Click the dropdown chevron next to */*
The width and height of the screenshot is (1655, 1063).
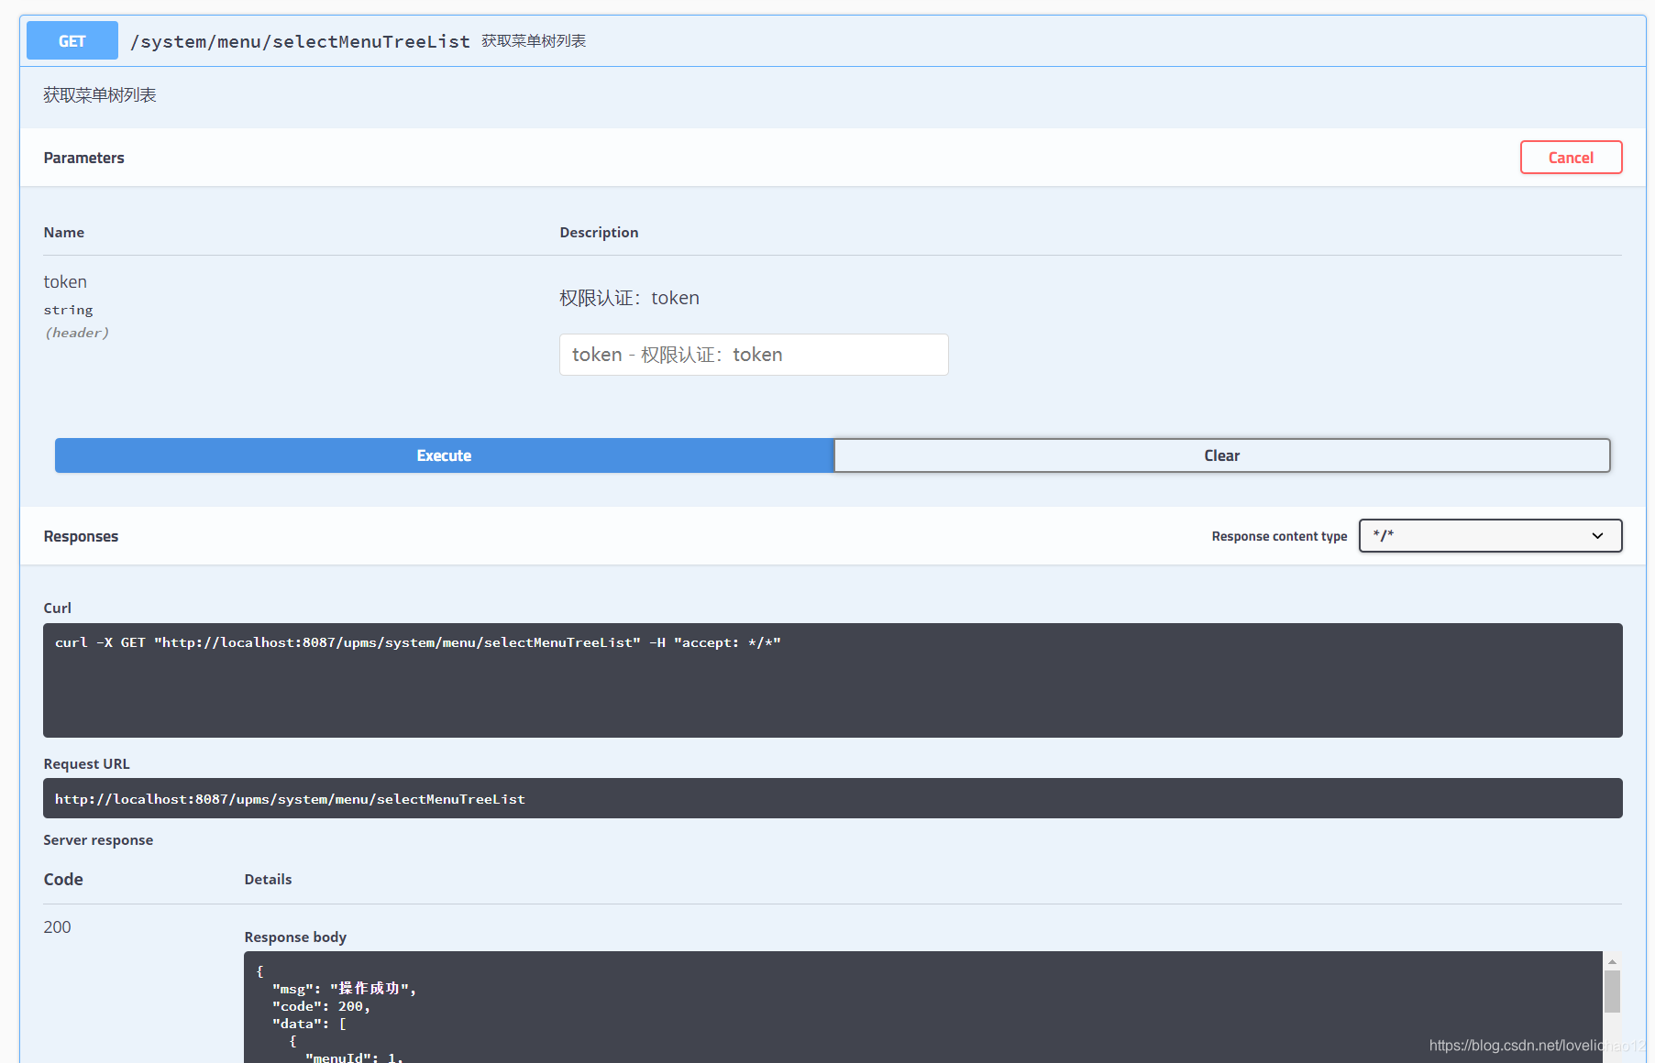1597,536
